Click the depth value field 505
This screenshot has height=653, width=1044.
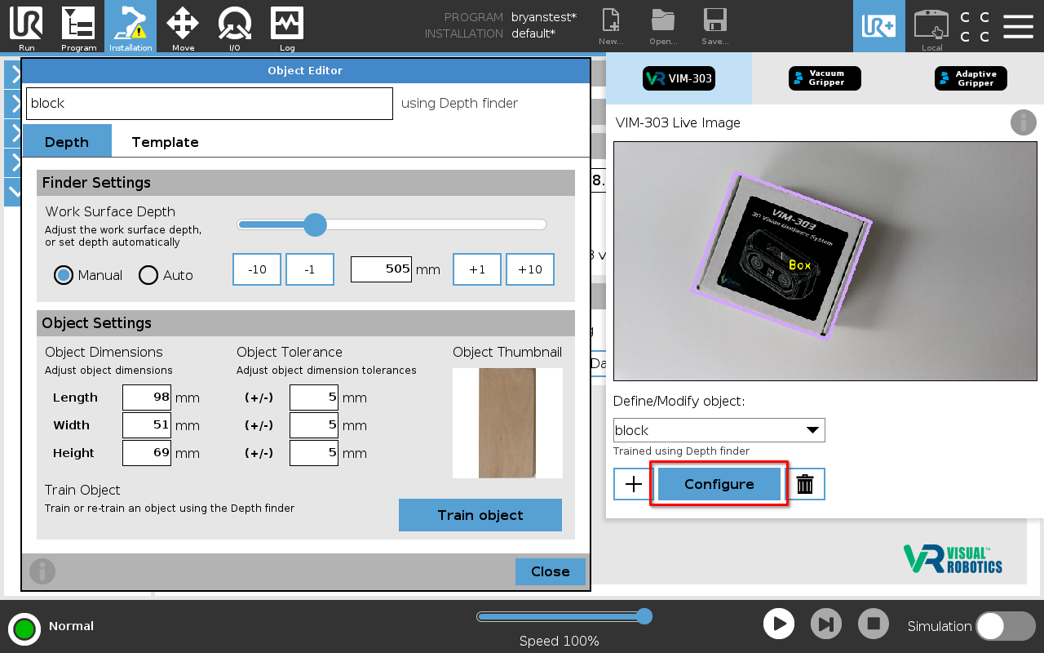[x=381, y=269]
